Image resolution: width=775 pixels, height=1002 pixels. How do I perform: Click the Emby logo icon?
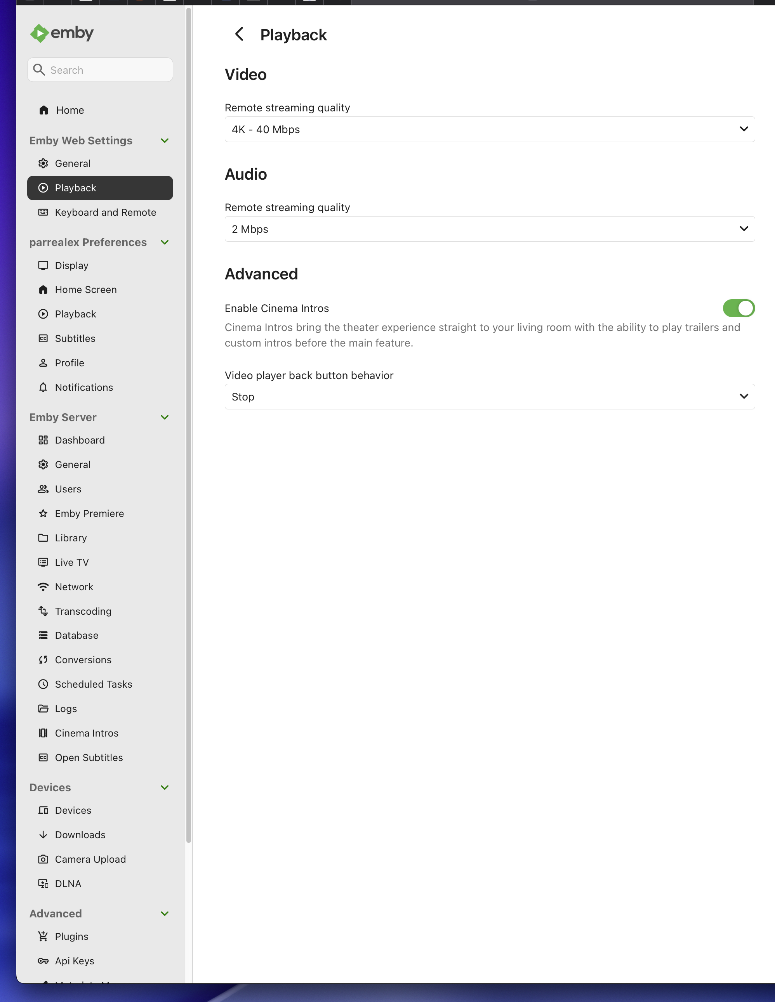pos(40,33)
